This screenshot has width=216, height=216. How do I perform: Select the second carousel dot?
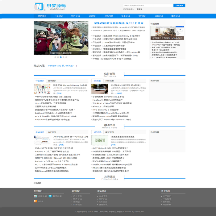pos(58,57)
